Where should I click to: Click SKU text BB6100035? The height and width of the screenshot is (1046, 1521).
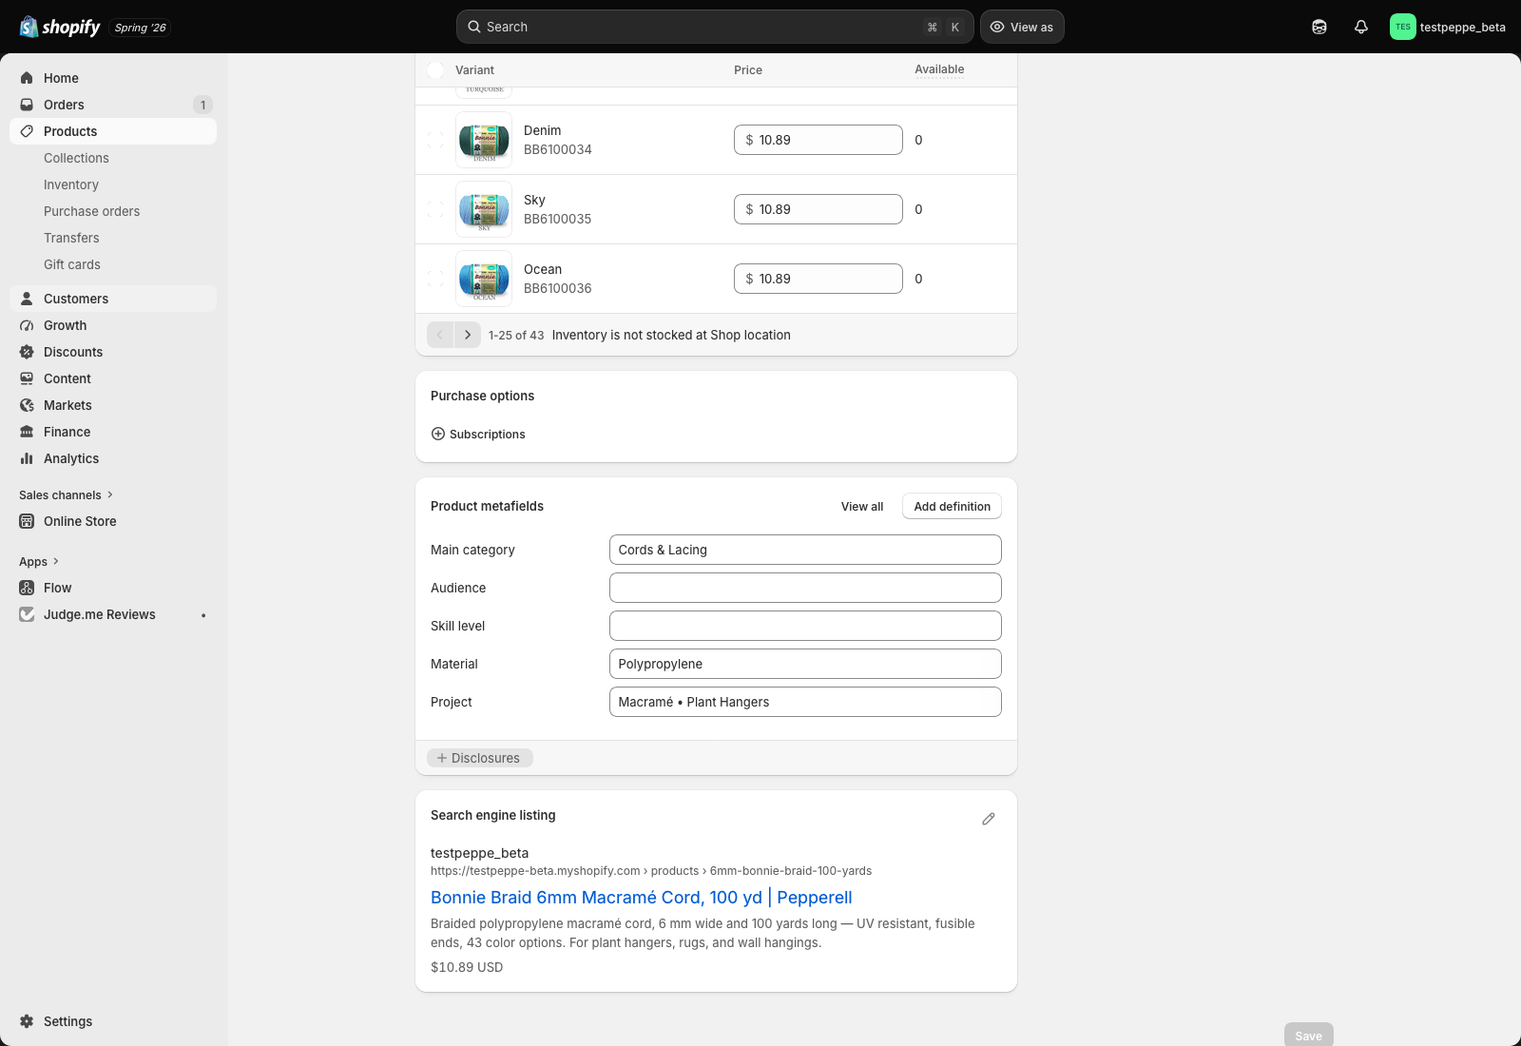coord(557,219)
